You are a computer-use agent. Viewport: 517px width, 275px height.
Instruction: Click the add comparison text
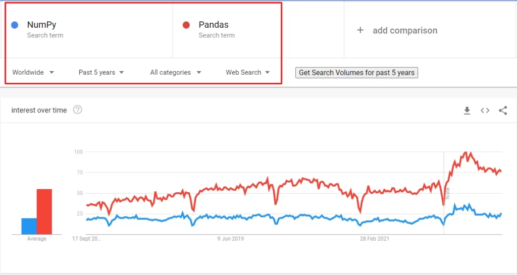coord(405,31)
